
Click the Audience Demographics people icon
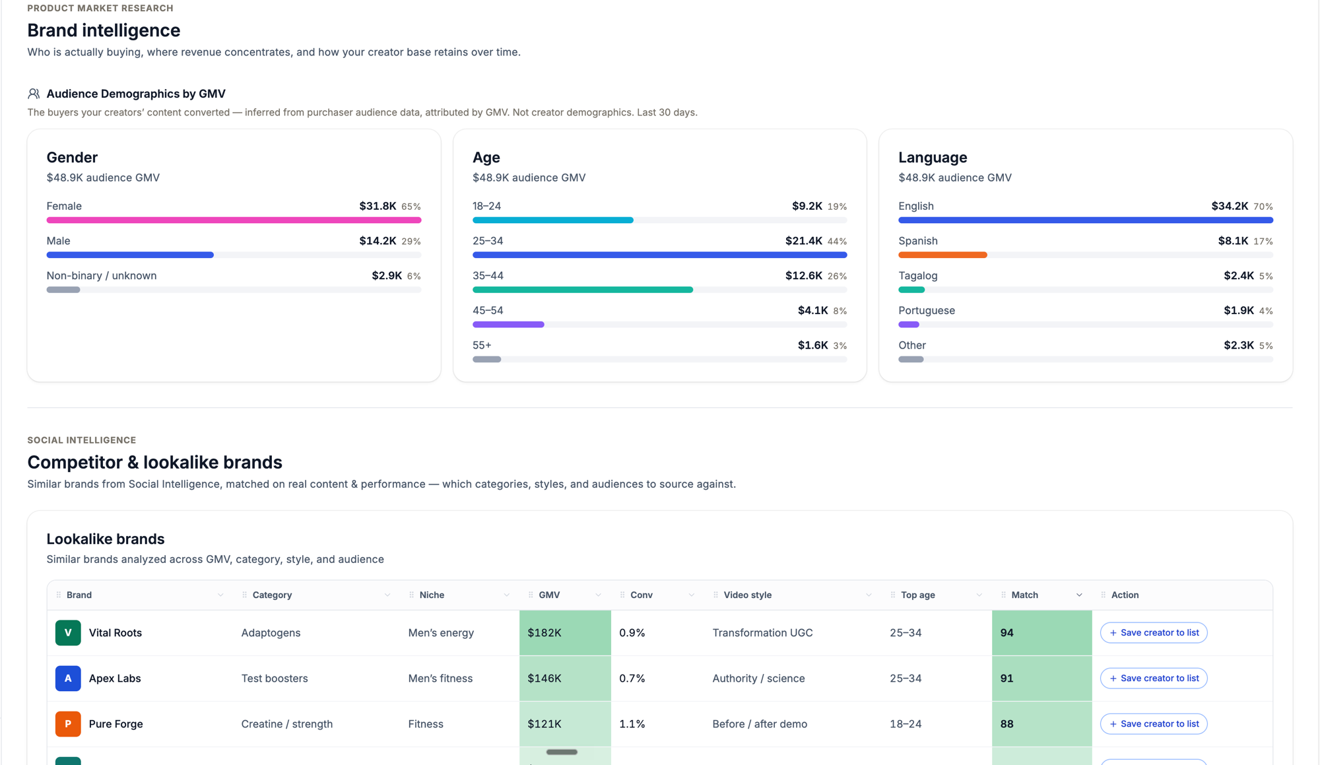tap(34, 94)
